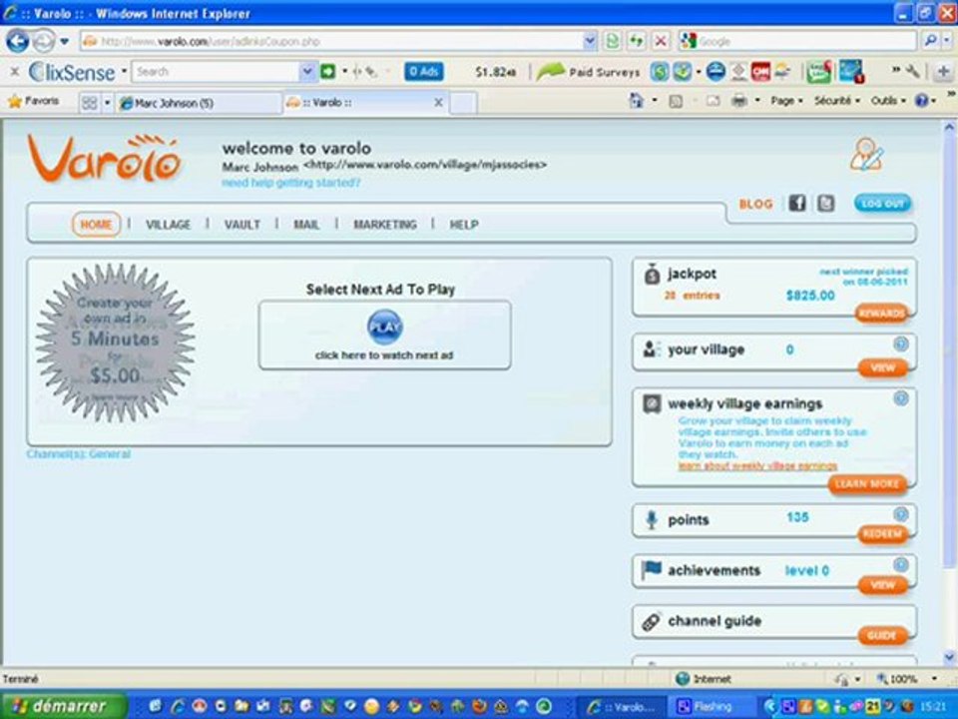
Task: Click the Channel(s): General link
Action: (x=78, y=453)
